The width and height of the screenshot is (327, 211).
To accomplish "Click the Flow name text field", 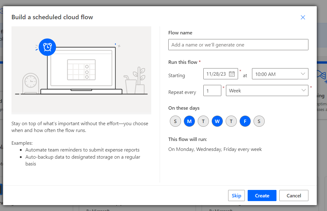I will tap(238, 45).
